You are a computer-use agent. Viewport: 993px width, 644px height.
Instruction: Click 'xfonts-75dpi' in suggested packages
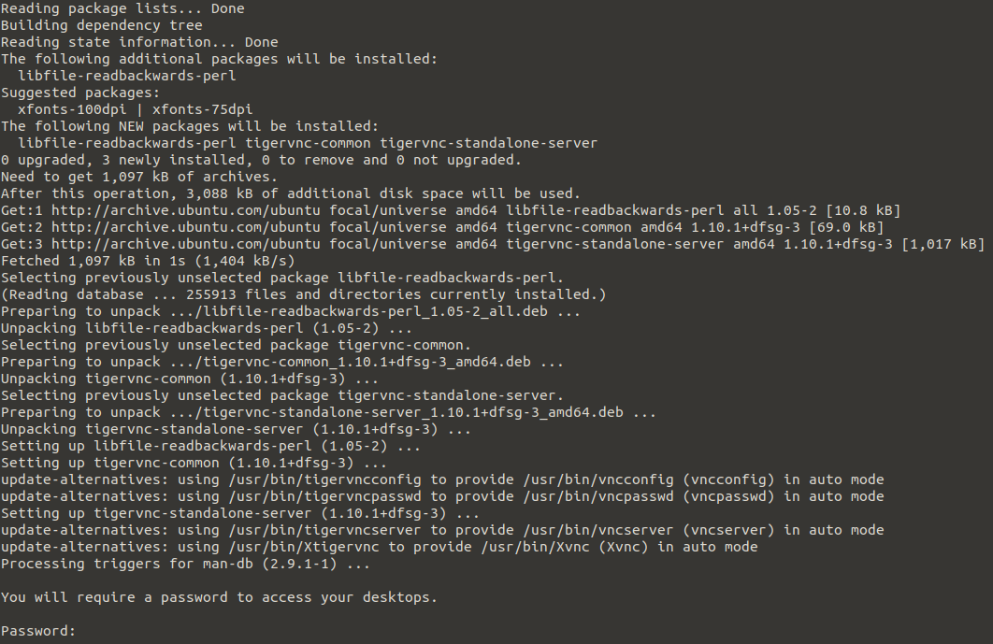pos(202,109)
